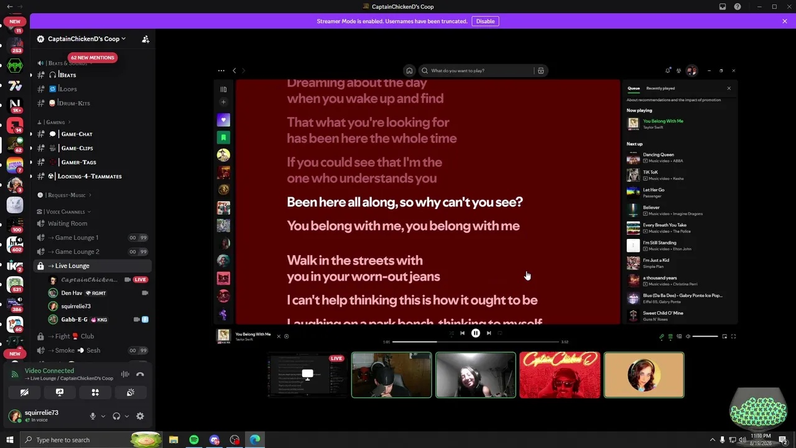This screenshot has width=796, height=448.
Task: Turn on your Discord camera
Action: coord(24,393)
